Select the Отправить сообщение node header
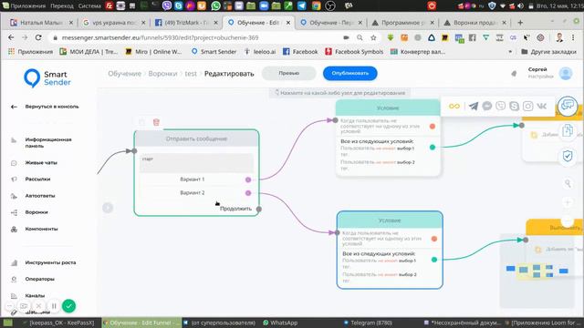The image size is (584, 328). click(196, 138)
